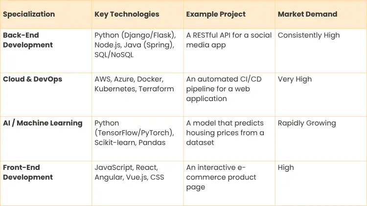Click the automated CI/CD pipeline cell
The height and width of the screenshot is (206, 367).
click(224, 89)
